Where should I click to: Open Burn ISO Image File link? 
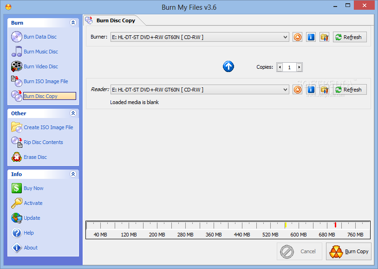pyautogui.click(x=46, y=82)
